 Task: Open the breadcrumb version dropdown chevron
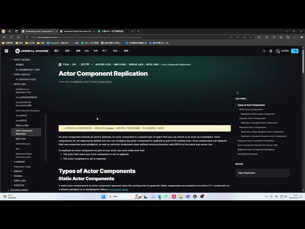pos(91,64)
